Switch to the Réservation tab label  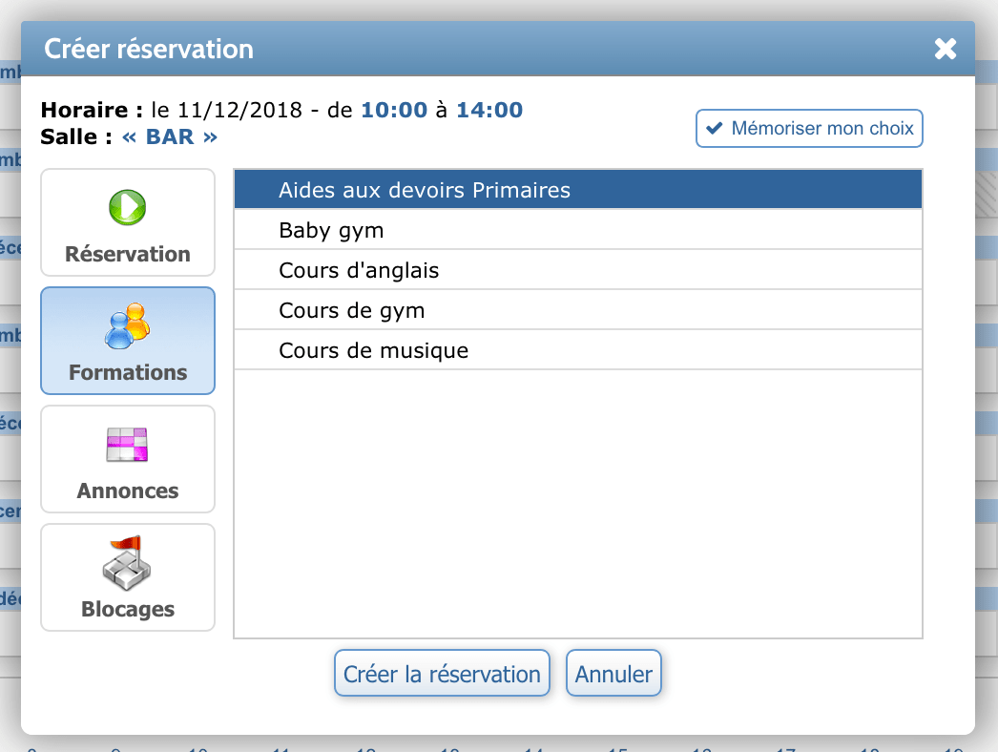coord(128,254)
